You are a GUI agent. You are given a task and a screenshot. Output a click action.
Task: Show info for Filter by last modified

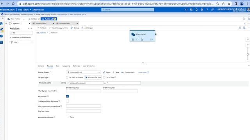[x=56, y=91]
